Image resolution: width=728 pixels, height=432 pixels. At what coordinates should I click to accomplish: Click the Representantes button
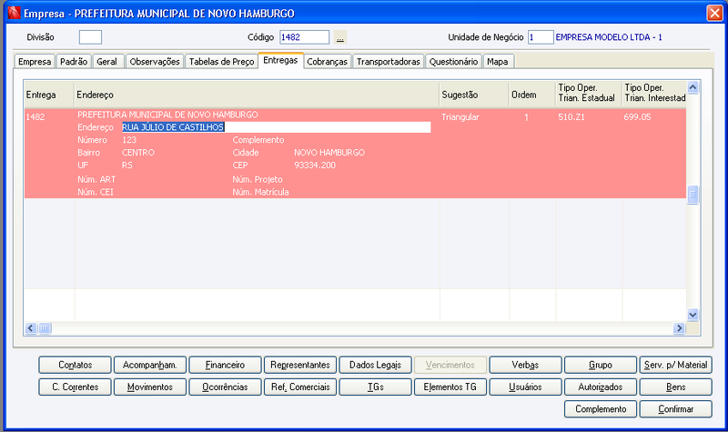(300, 365)
